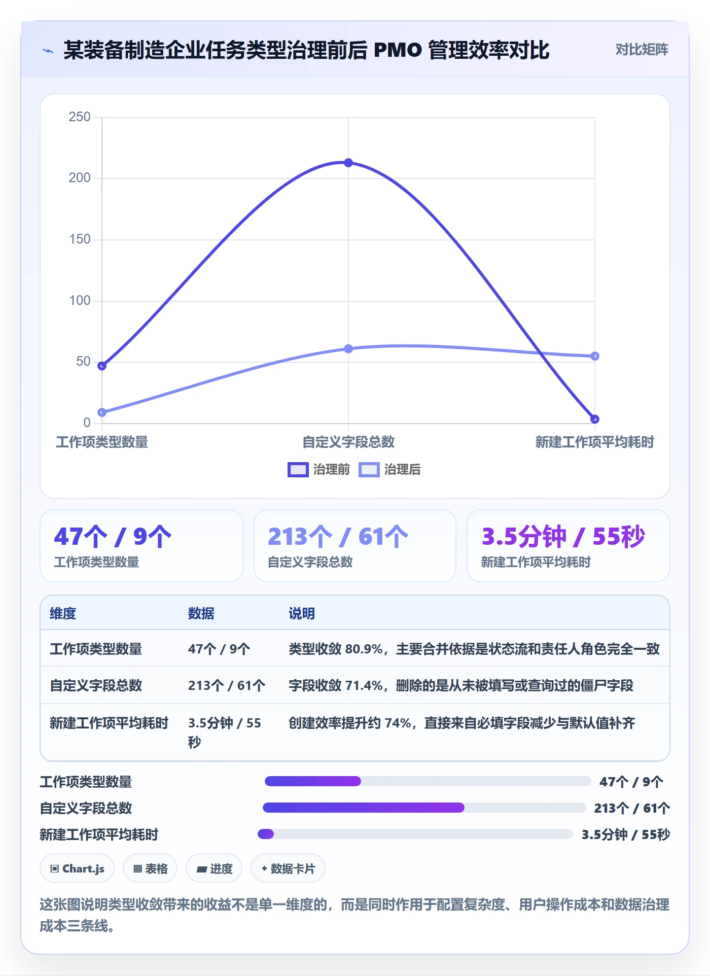Click the card title about PMO 管理效率对比
The width and height of the screenshot is (710, 976).
(x=306, y=50)
